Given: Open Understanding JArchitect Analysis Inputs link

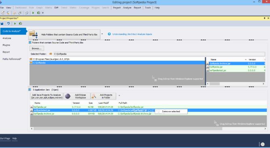Looking at the screenshot, I should 132,34.
